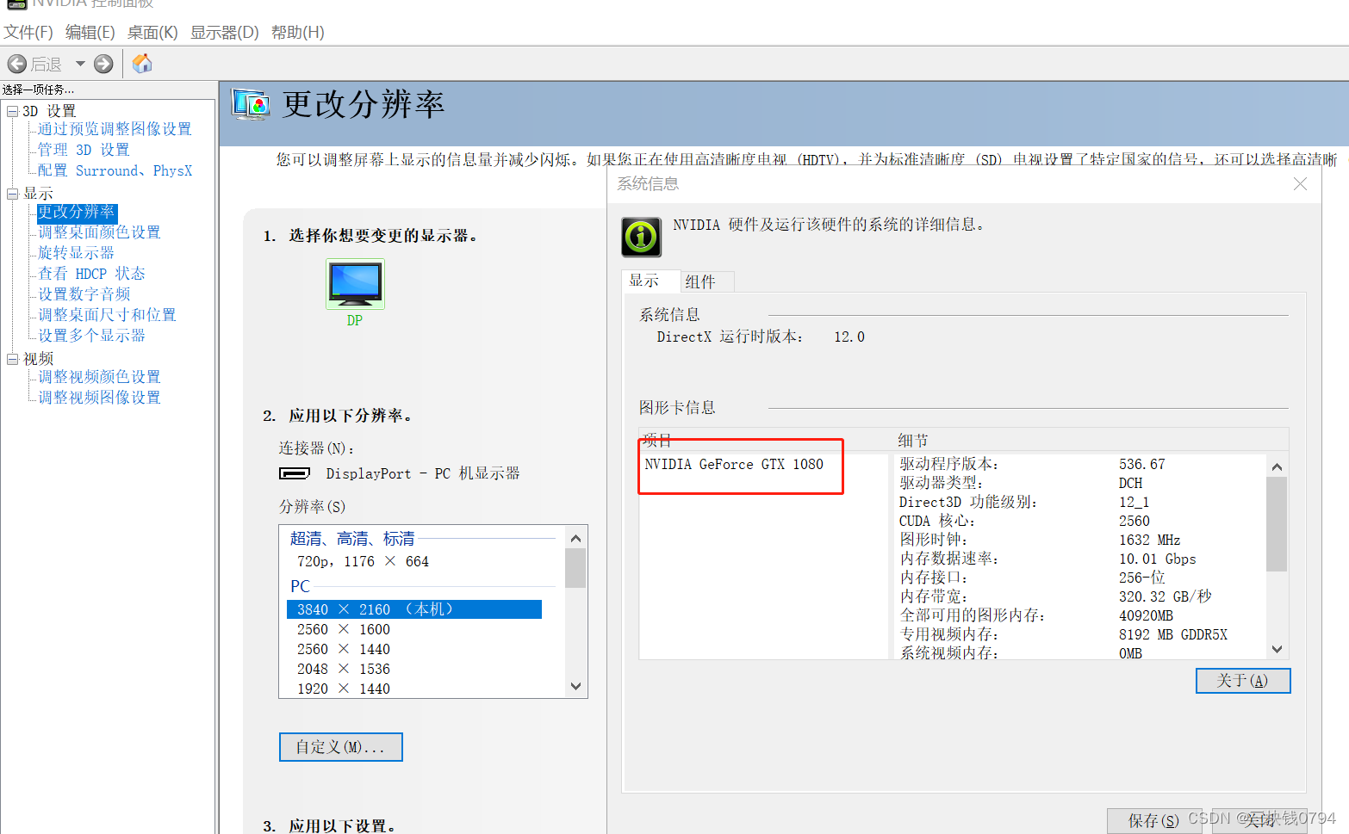The image size is (1349, 834).
Task: Open 管理 3D 设置 in the tree
Action: tap(84, 150)
